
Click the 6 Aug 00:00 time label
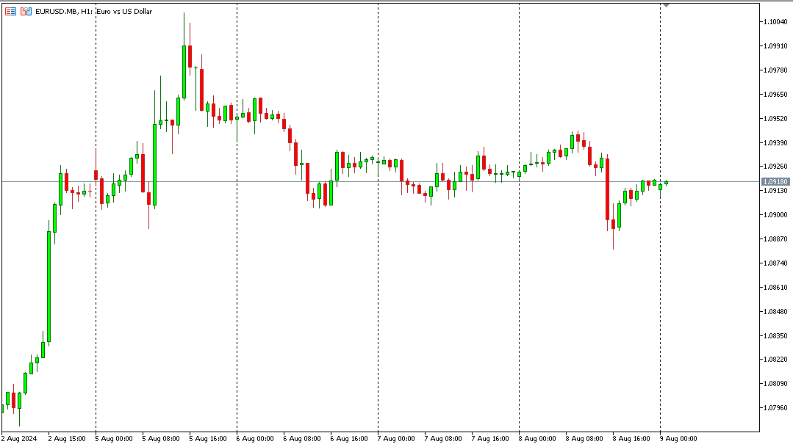255,438
